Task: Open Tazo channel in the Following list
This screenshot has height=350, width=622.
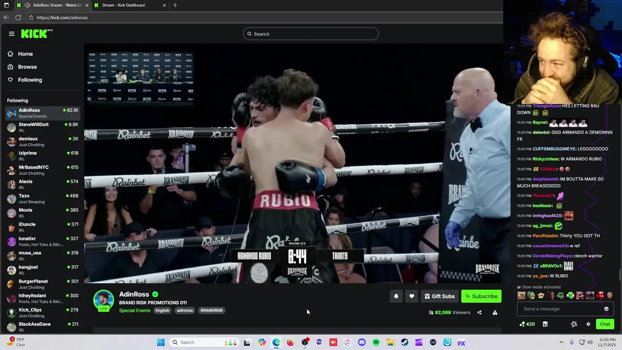Action: click(x=43, y=198)
